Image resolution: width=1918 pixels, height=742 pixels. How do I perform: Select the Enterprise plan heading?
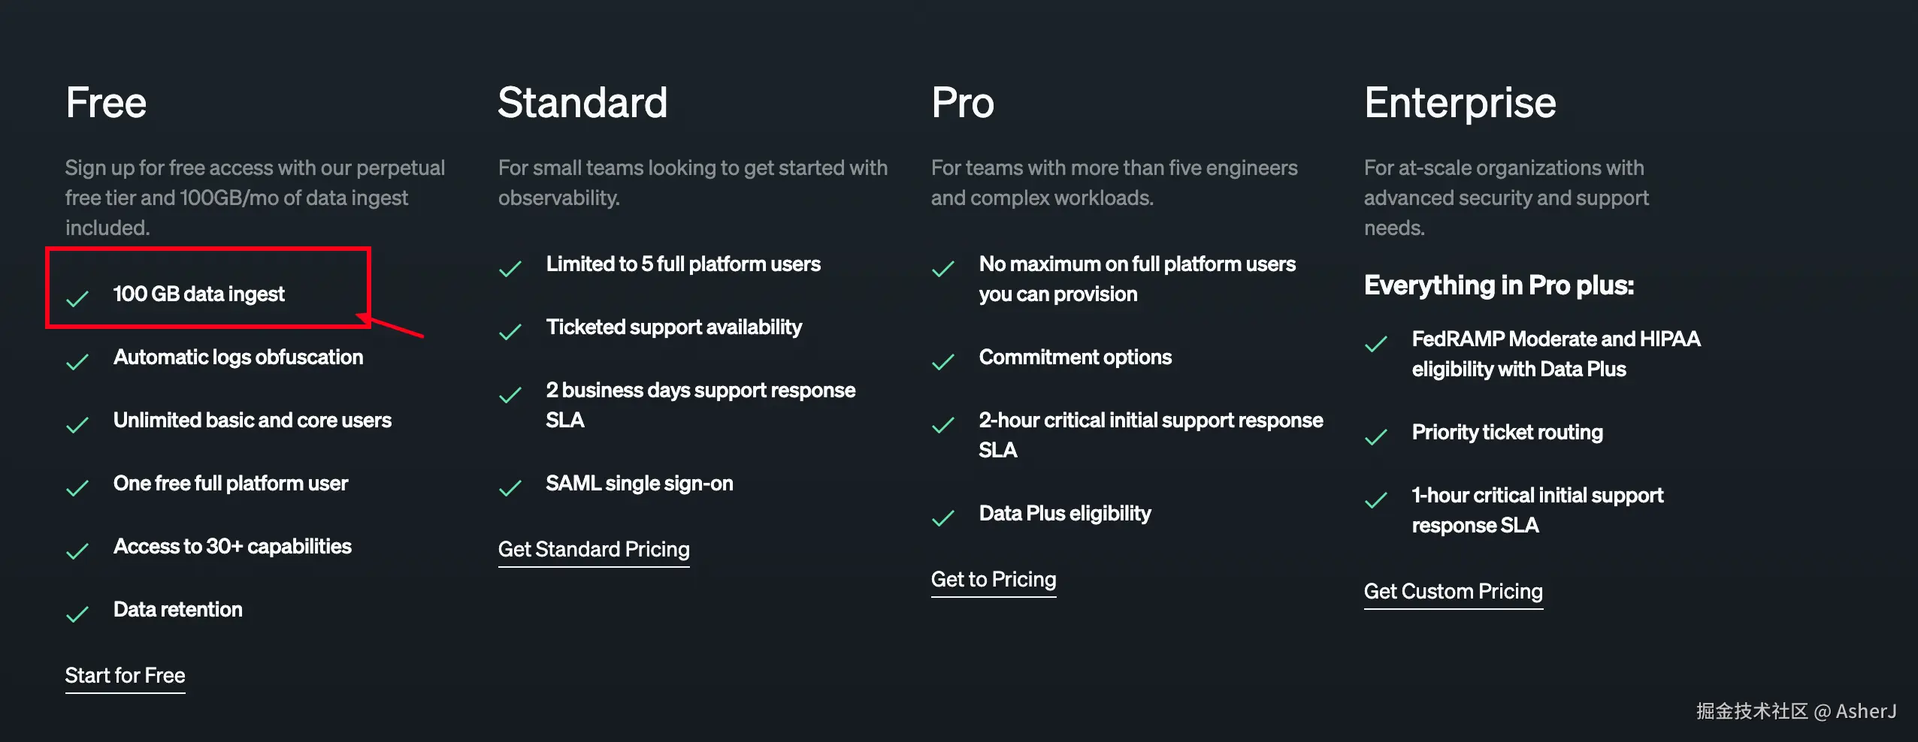tap(1460, 103)
